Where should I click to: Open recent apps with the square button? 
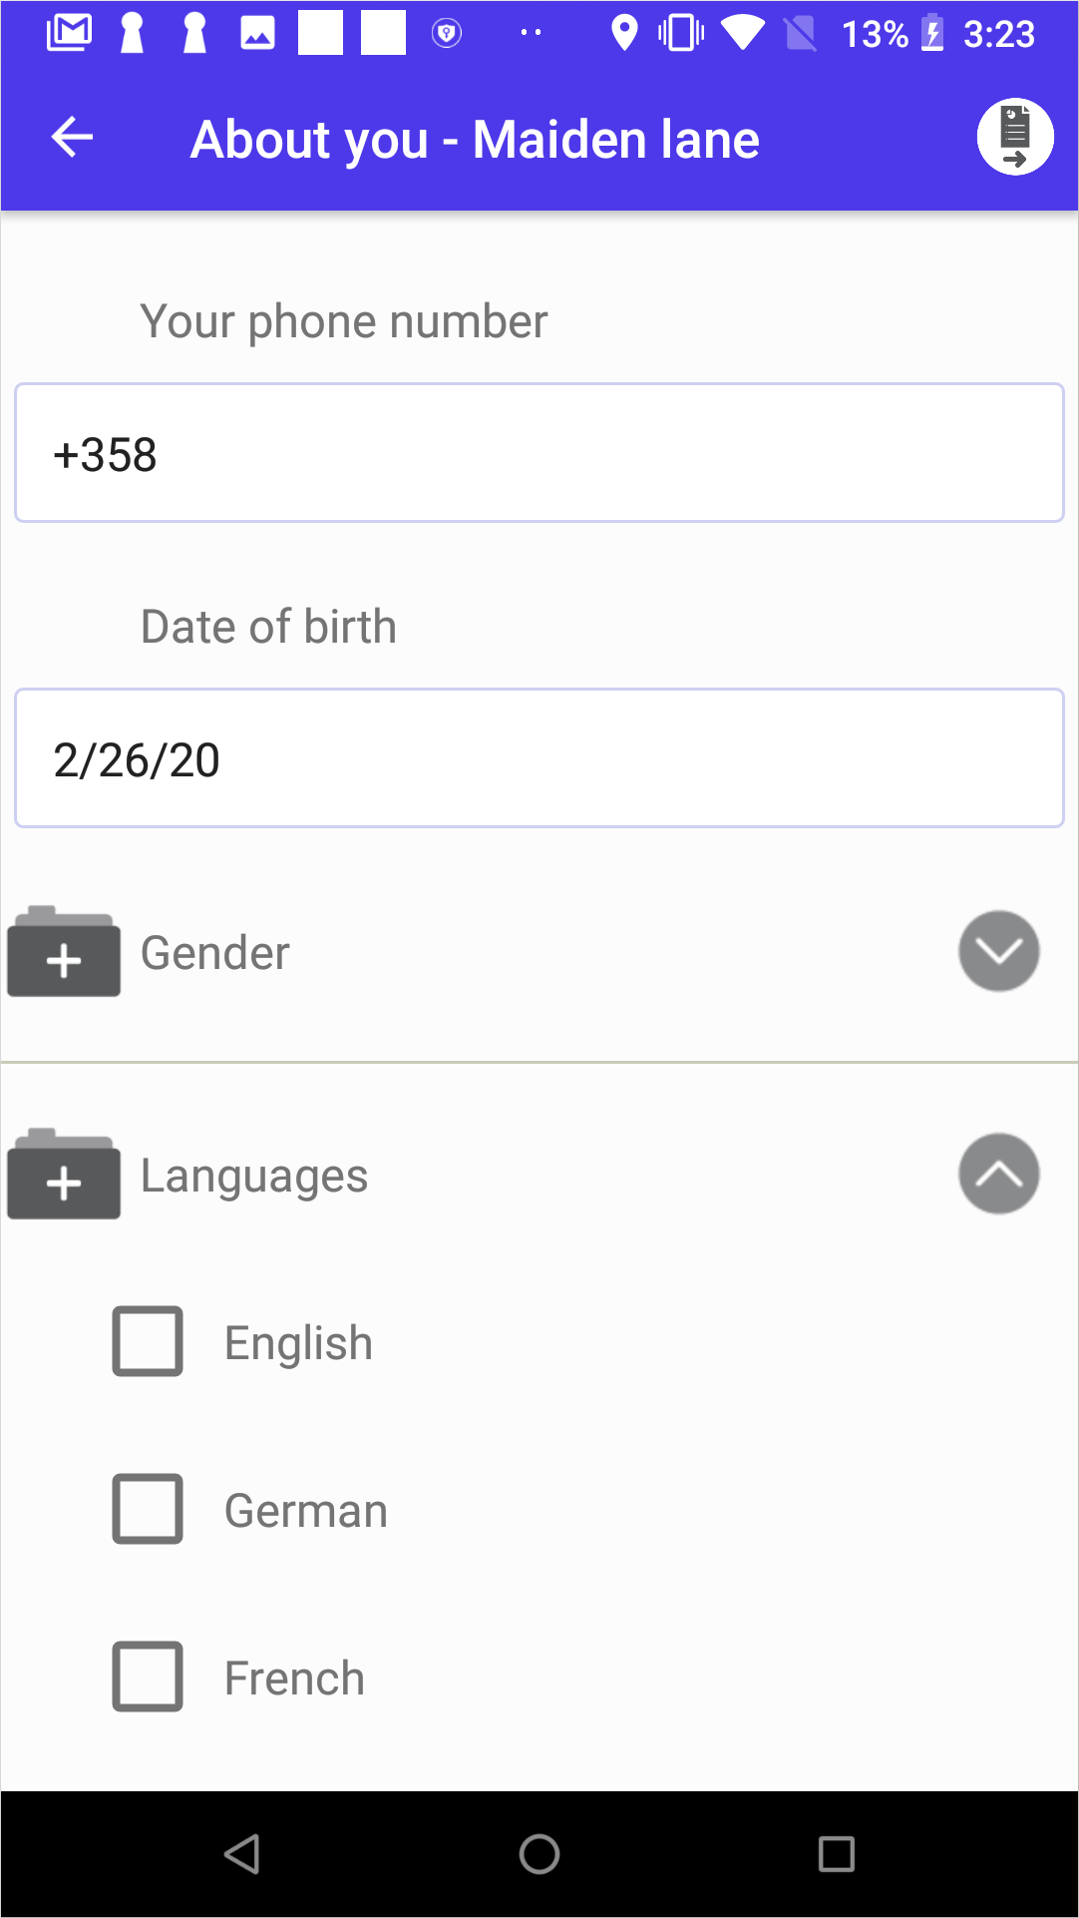(x=836, y=1854)
